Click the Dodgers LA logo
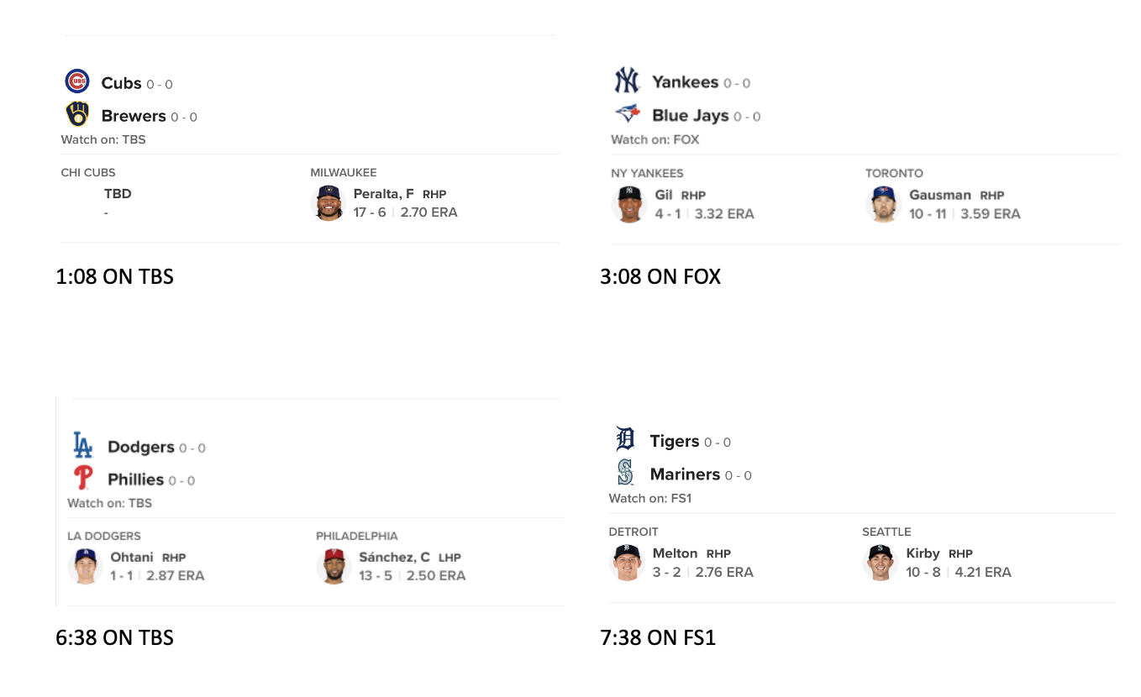 [x=82, y=445]
